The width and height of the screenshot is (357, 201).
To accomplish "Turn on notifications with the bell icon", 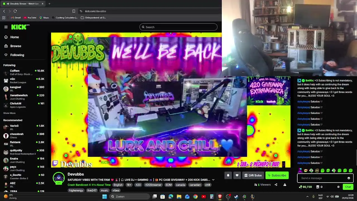I will (228, 175).
